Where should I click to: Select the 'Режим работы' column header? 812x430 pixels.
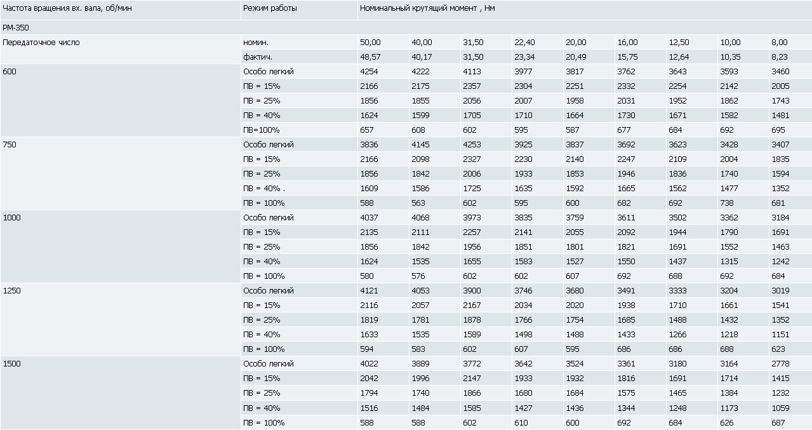(270, 8)
